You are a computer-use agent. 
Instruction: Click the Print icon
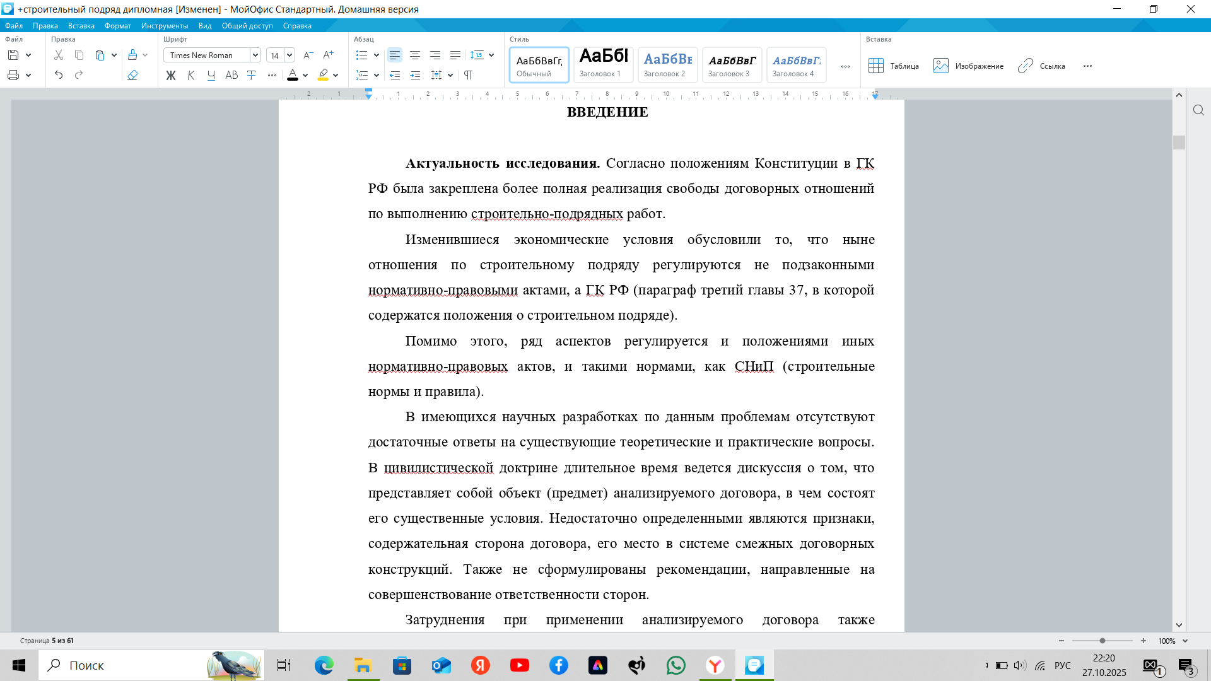[x=13, y=75]
